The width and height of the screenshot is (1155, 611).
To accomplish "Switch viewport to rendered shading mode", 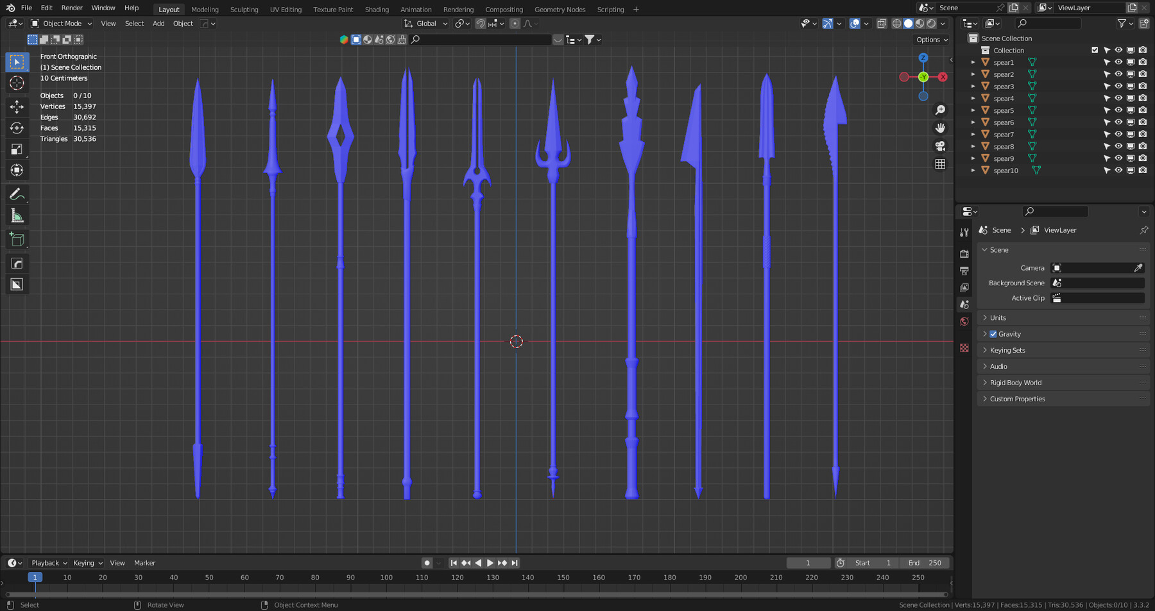I will tap(930, 23).
